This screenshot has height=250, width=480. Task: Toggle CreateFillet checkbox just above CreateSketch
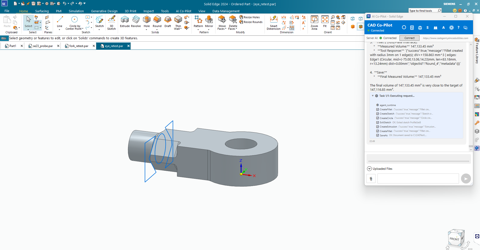click(377, 109)
